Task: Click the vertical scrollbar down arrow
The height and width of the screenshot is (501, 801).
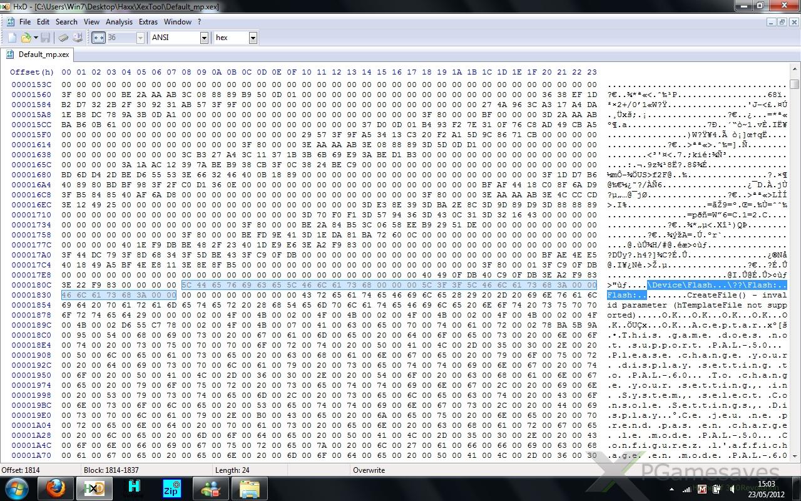Action: 794,456
